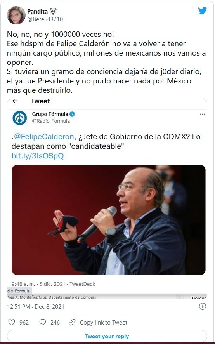Open the @FelipeCalderon mention link
Viewport: 215px width, 344px height.
[x=43, y=137]
